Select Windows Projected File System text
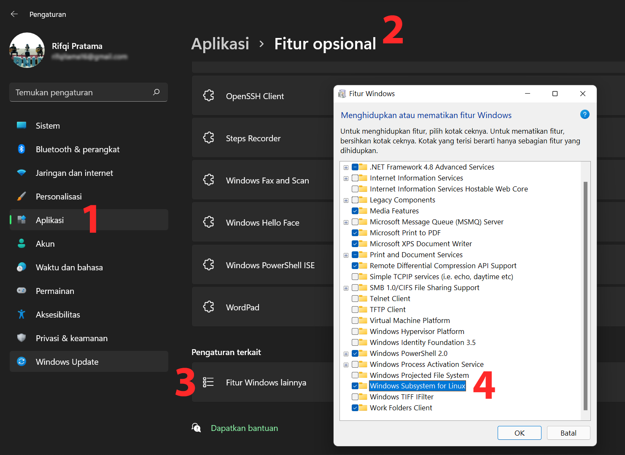625x455 pixels. coord(419,375)
